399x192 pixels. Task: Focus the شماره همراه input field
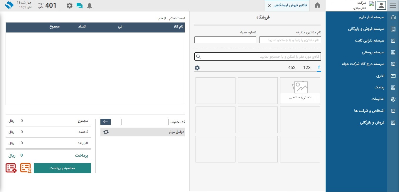(225, 40)
